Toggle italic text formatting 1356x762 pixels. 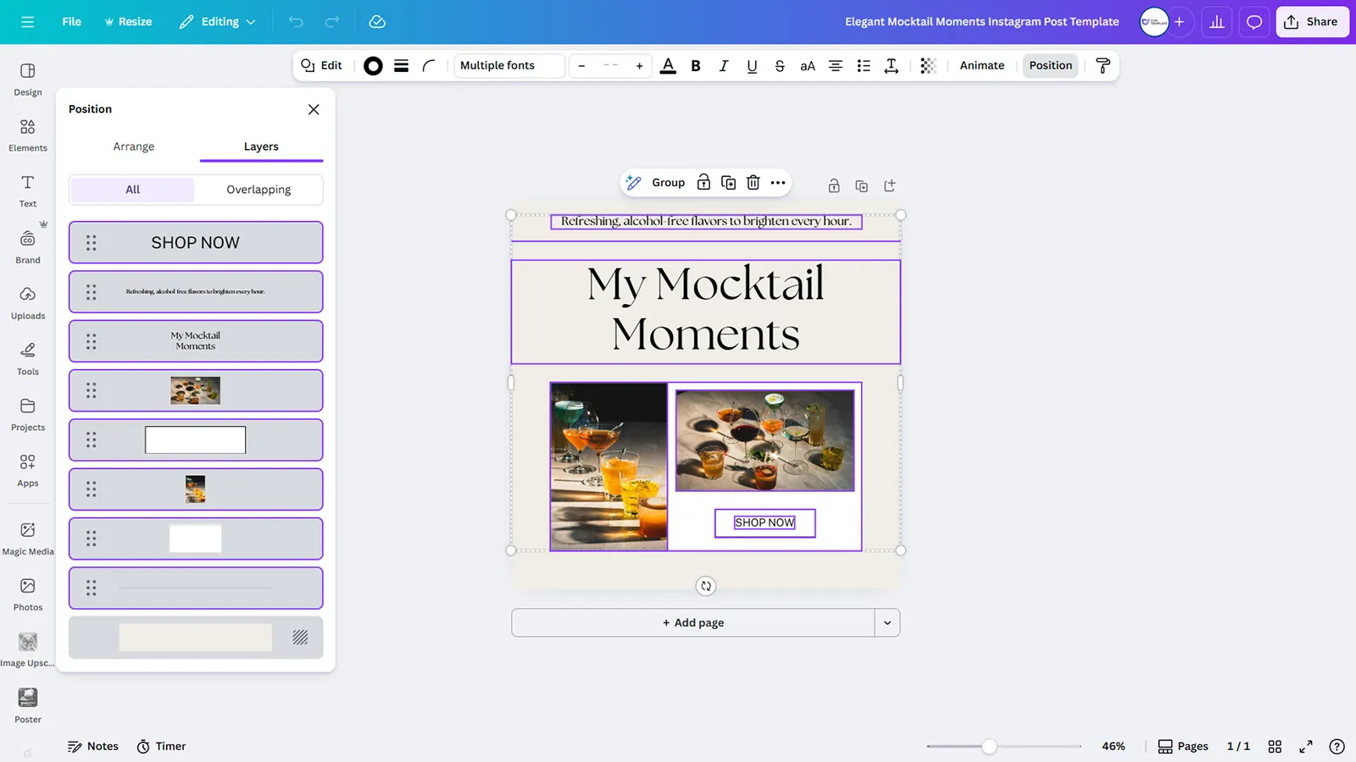724,66
